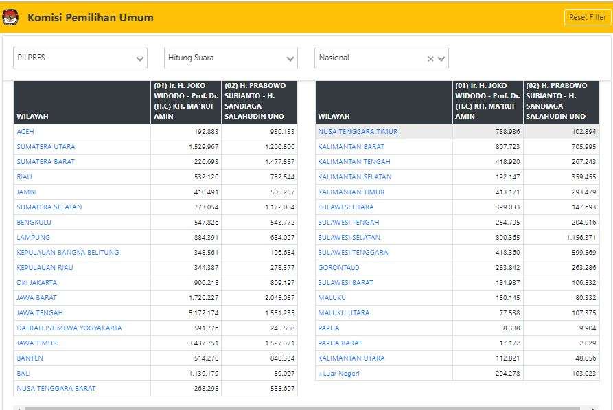Open KALIMANTAN SELATAN link

tap(355, 176)
